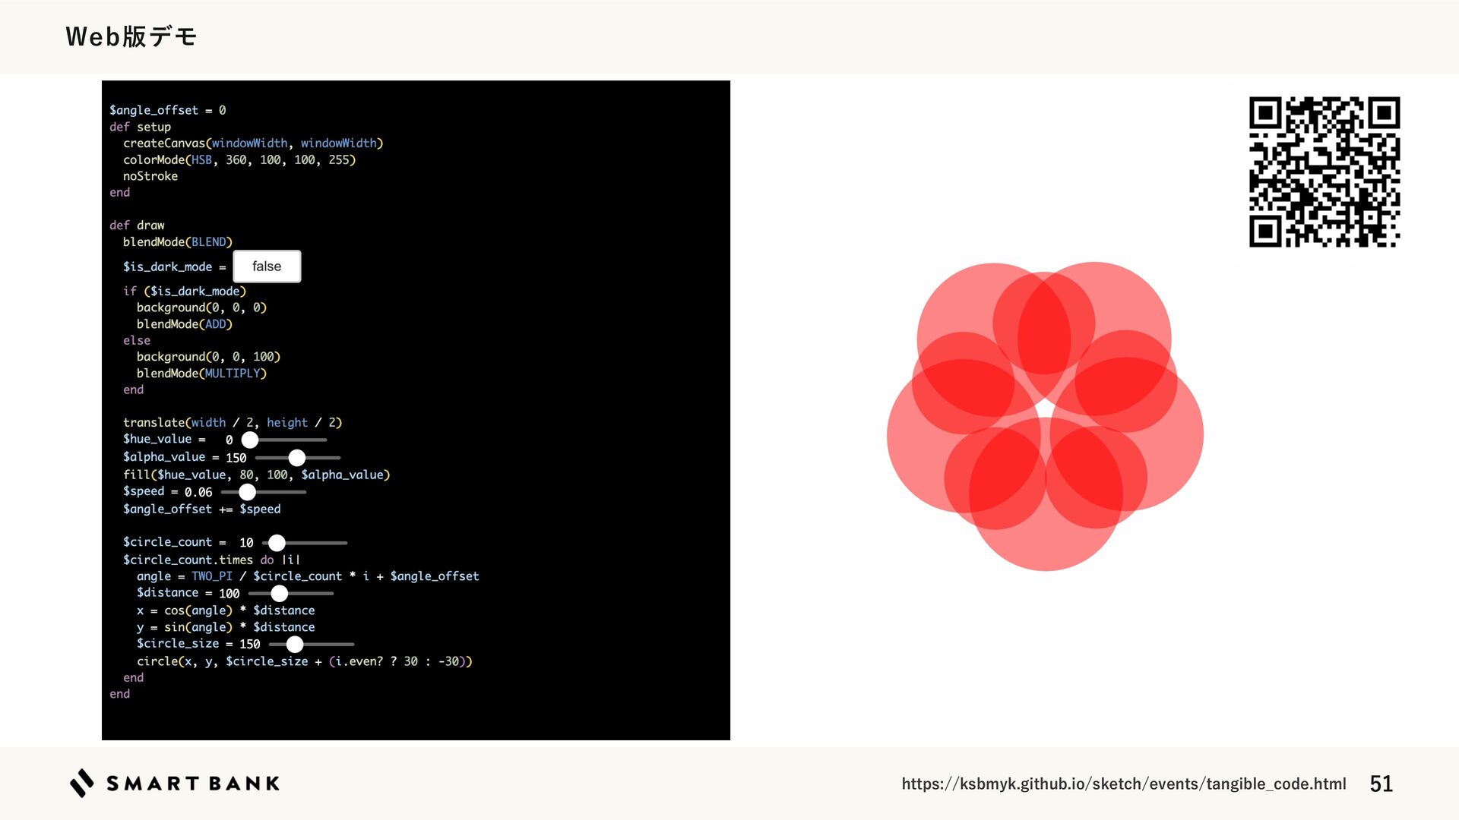Image resolution: width=1459 pixels, height=820 pixels.
Task: Click the $circle_count slider handle
Action: pos(277,543)
